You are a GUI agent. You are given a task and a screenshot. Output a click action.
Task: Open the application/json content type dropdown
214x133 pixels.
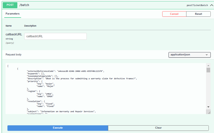click(x=189, y=55)
